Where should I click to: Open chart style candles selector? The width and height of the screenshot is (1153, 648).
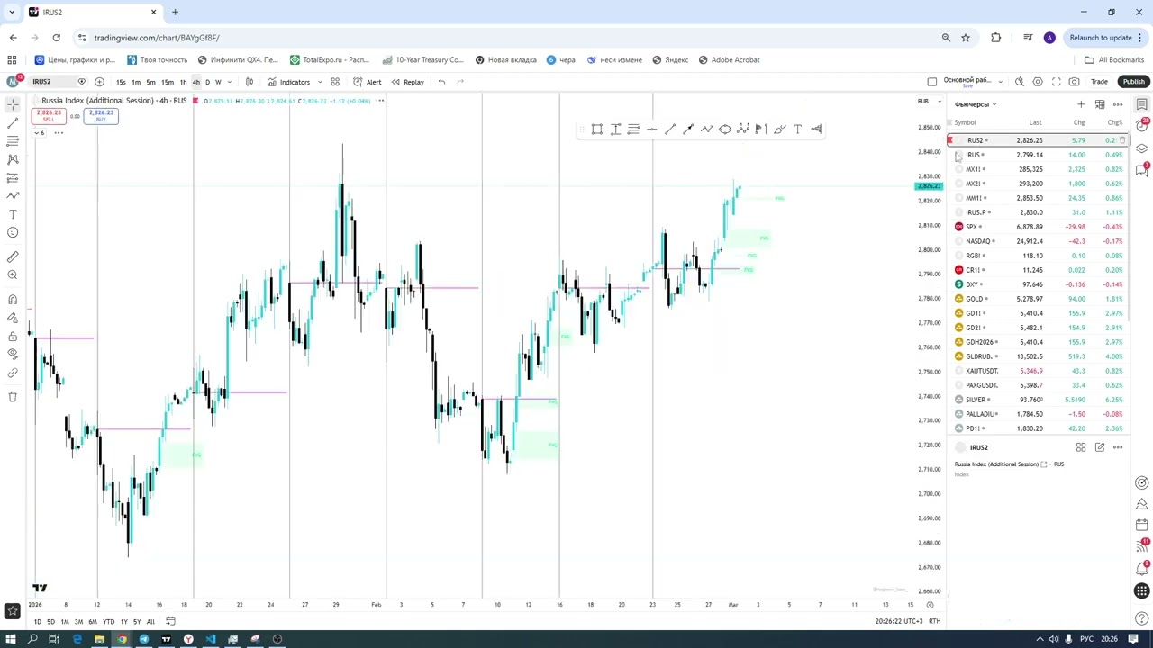coord(250,82)
